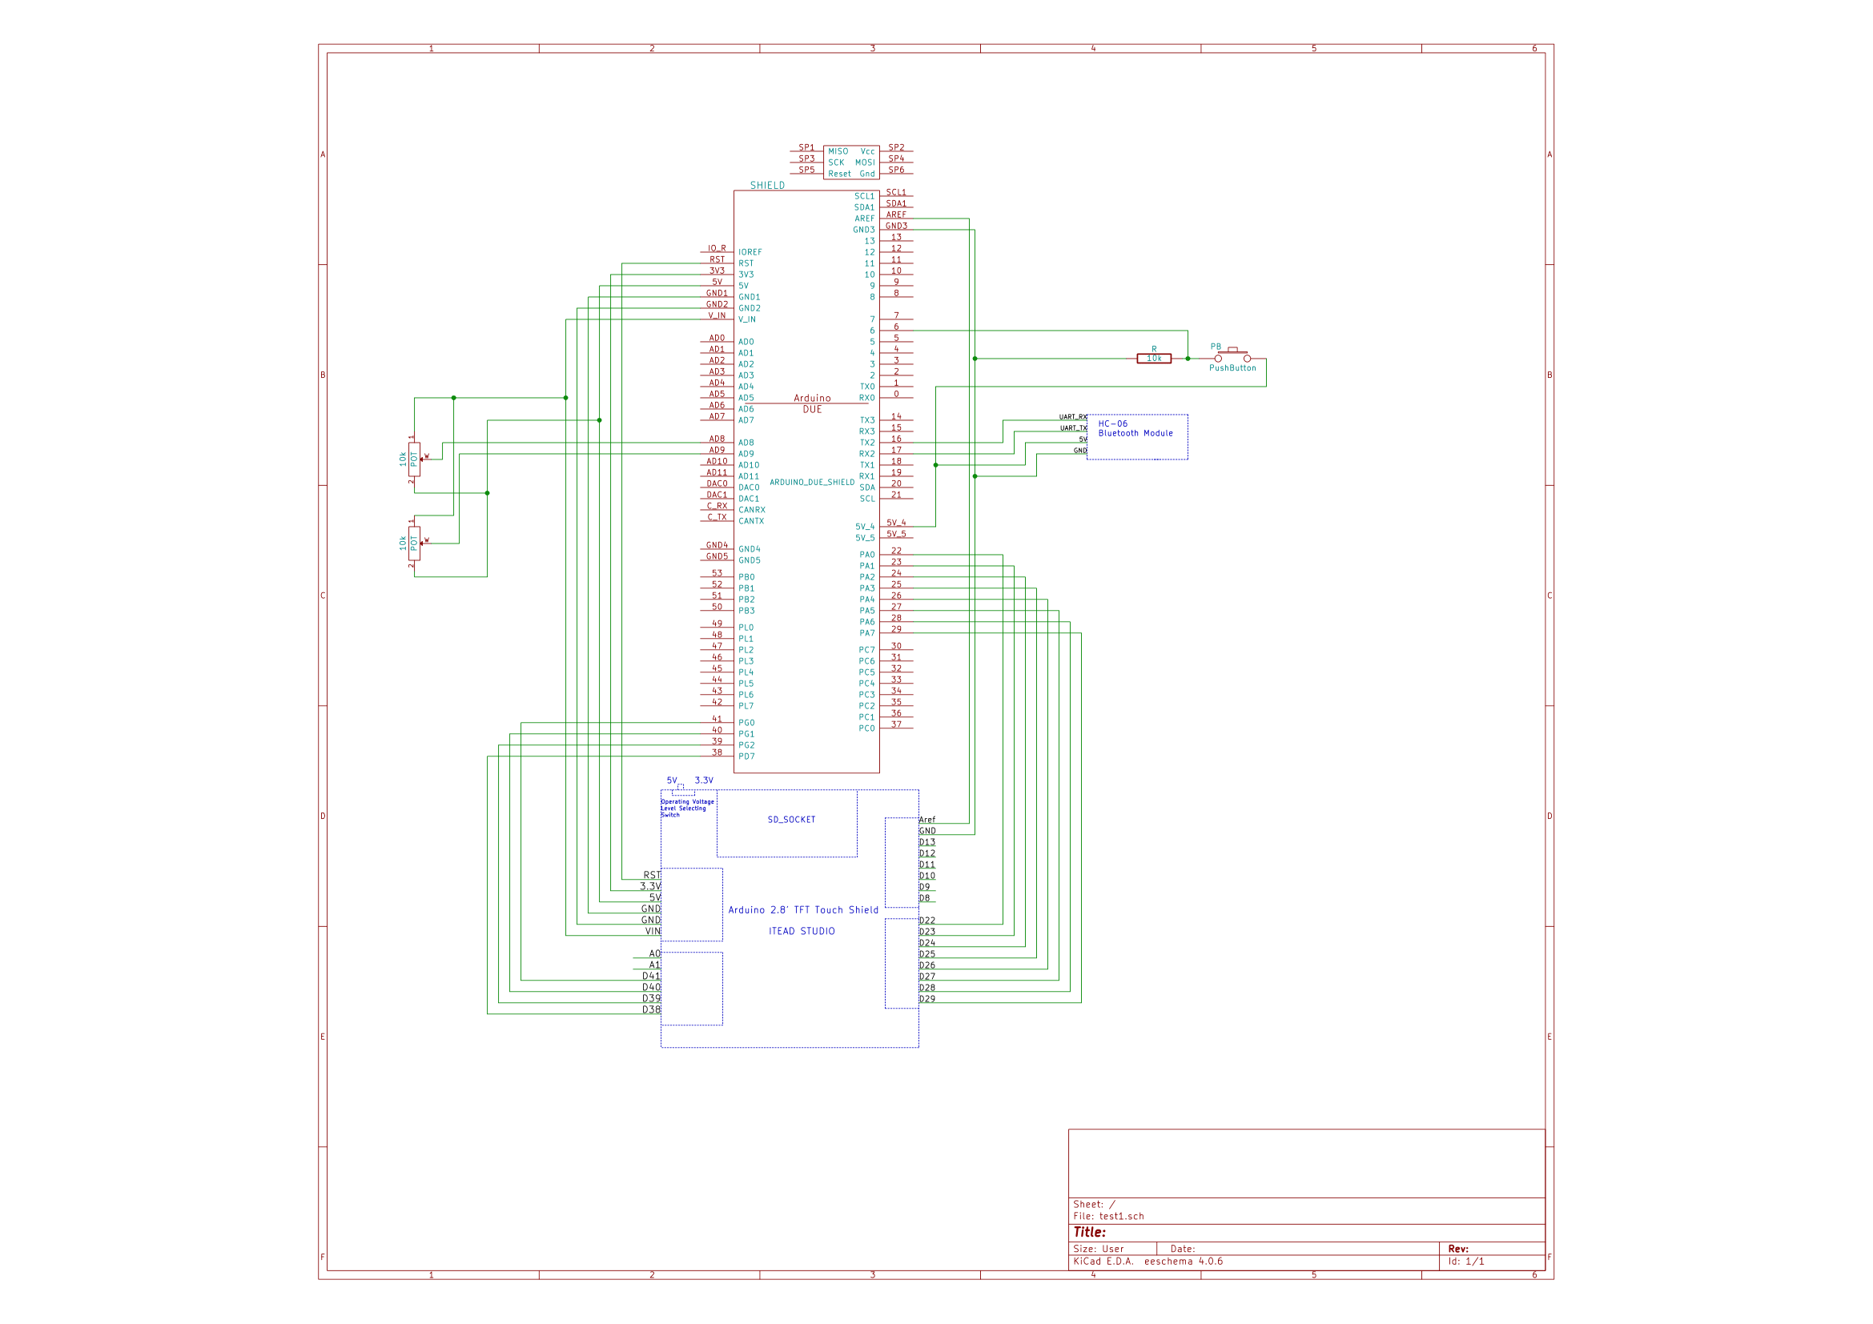This screenshot has width=1873, height=1324.
Task: Select the RX0 pin name
Action: (866, 399)
